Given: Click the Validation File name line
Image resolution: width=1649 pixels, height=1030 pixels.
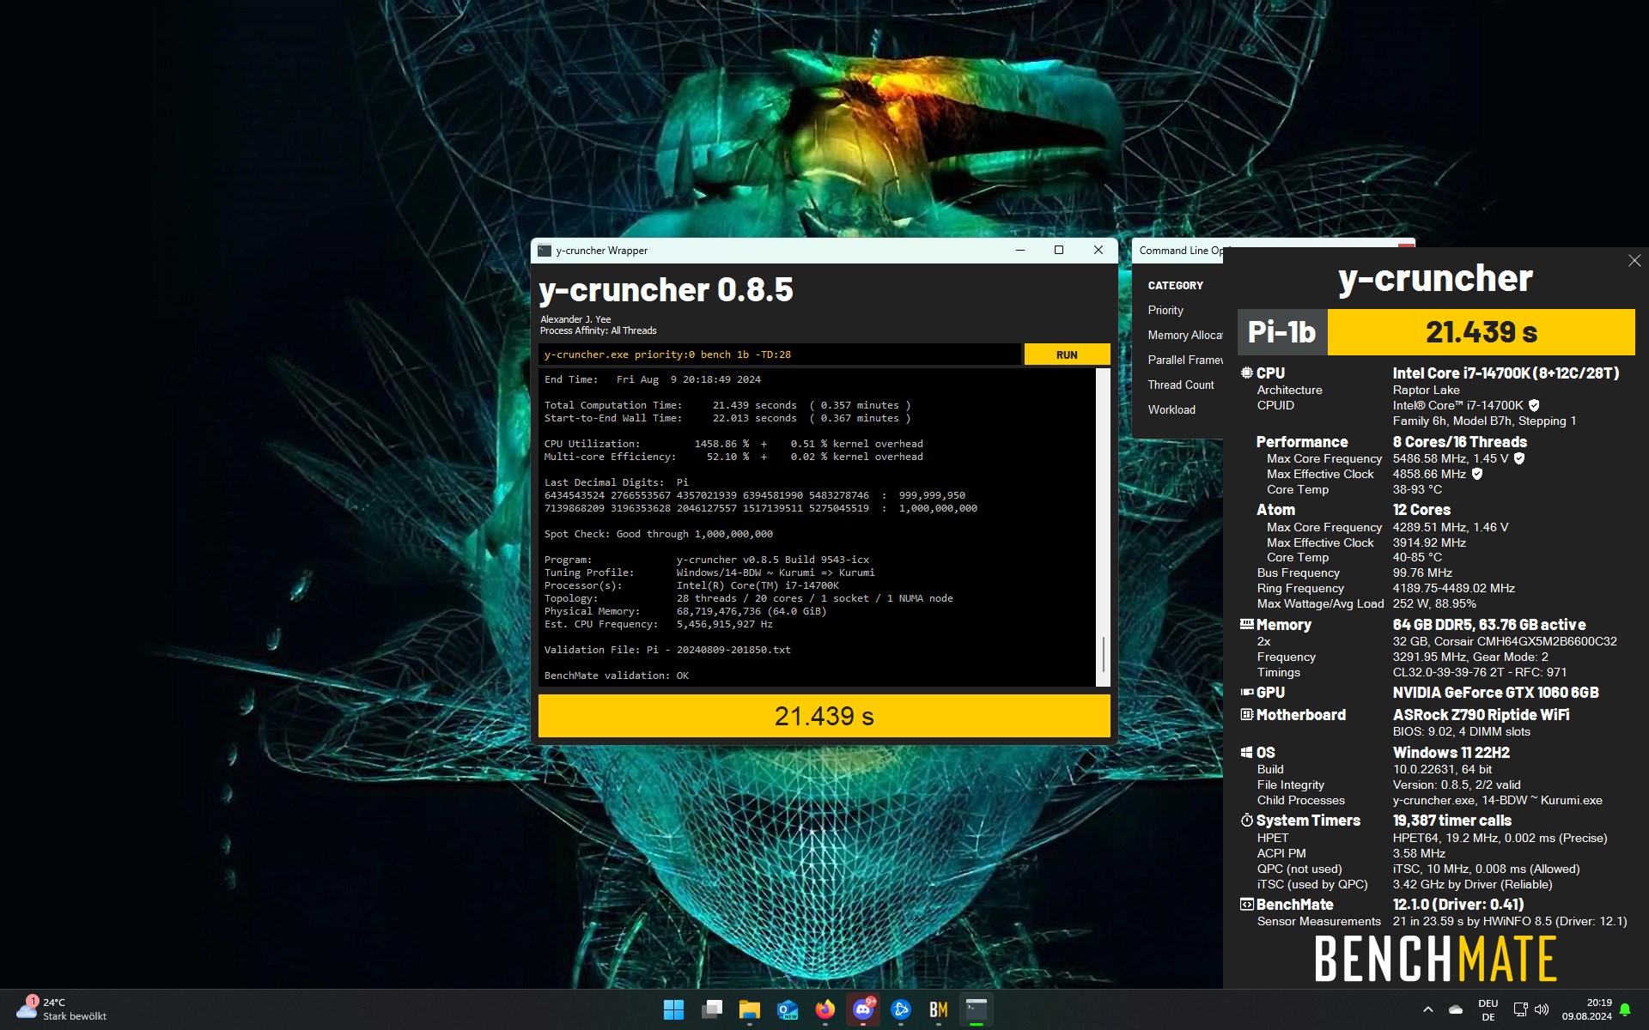Looking at the screenshot, I should pos(667,650).
